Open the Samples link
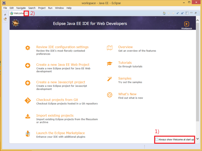The image size is (202, 151). [x=125, y=78]
